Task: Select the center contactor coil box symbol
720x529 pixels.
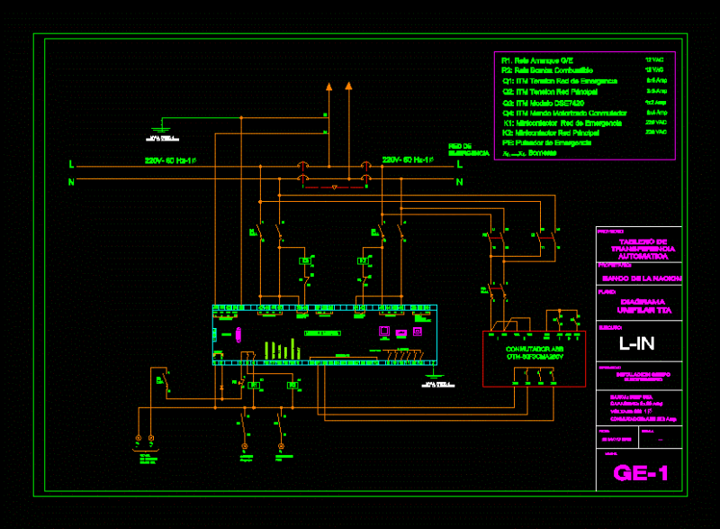Action: point(363,261)
